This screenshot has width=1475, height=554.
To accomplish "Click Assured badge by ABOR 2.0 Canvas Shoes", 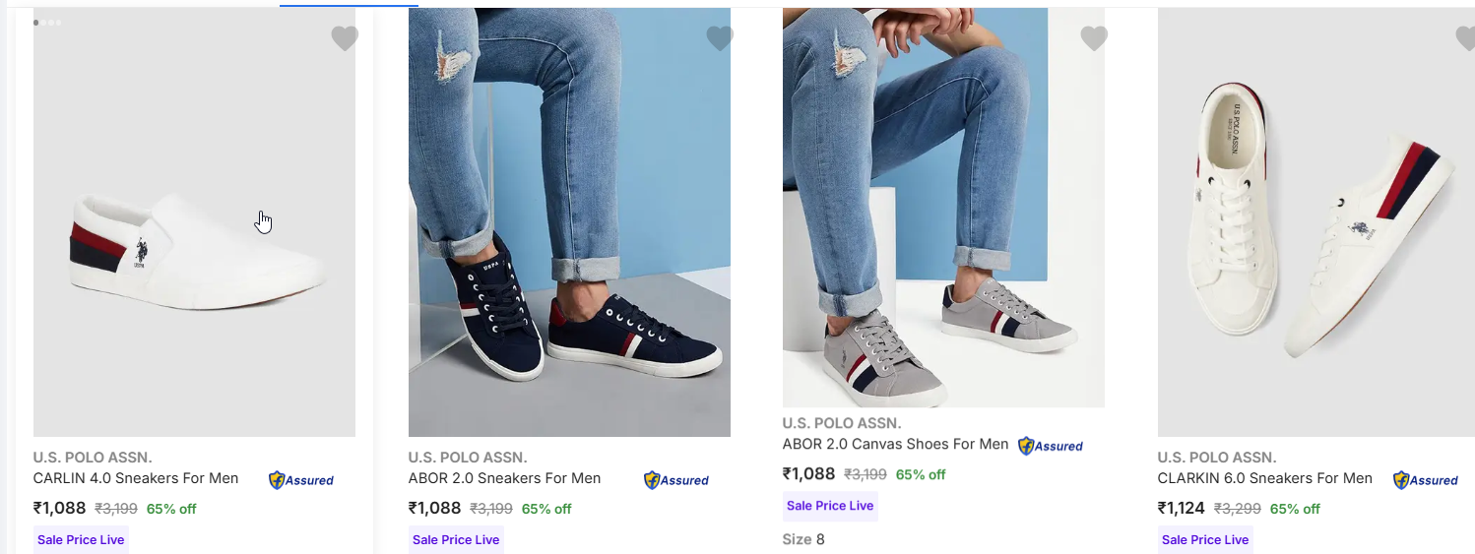I will tap(1051, 446).
